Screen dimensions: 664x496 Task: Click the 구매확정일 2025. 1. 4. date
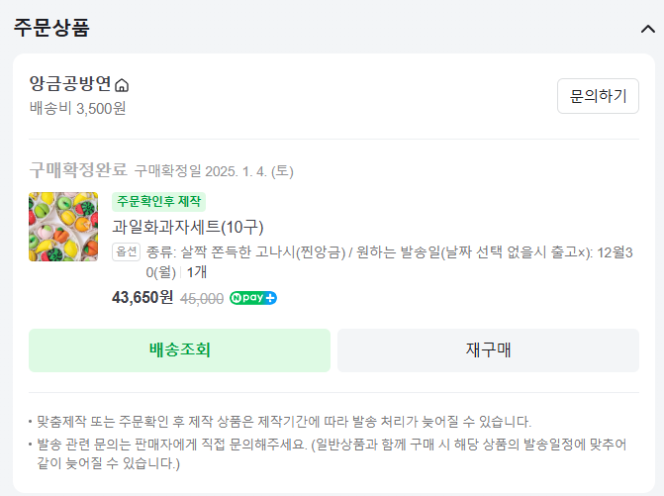pyautogui.click(x=214, y=171)
